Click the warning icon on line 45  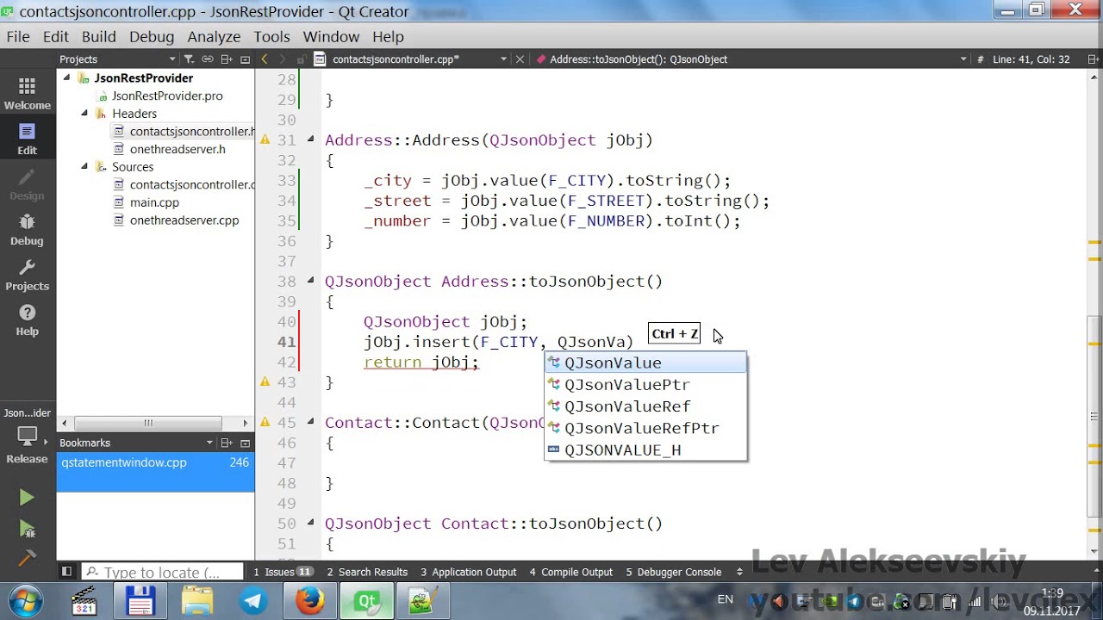point(265,422)
